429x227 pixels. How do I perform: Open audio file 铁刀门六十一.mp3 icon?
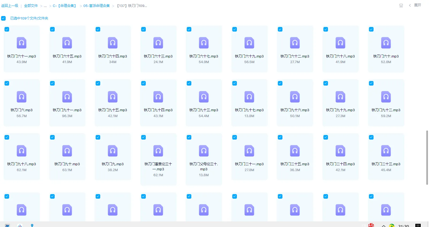tap(22, 43)
